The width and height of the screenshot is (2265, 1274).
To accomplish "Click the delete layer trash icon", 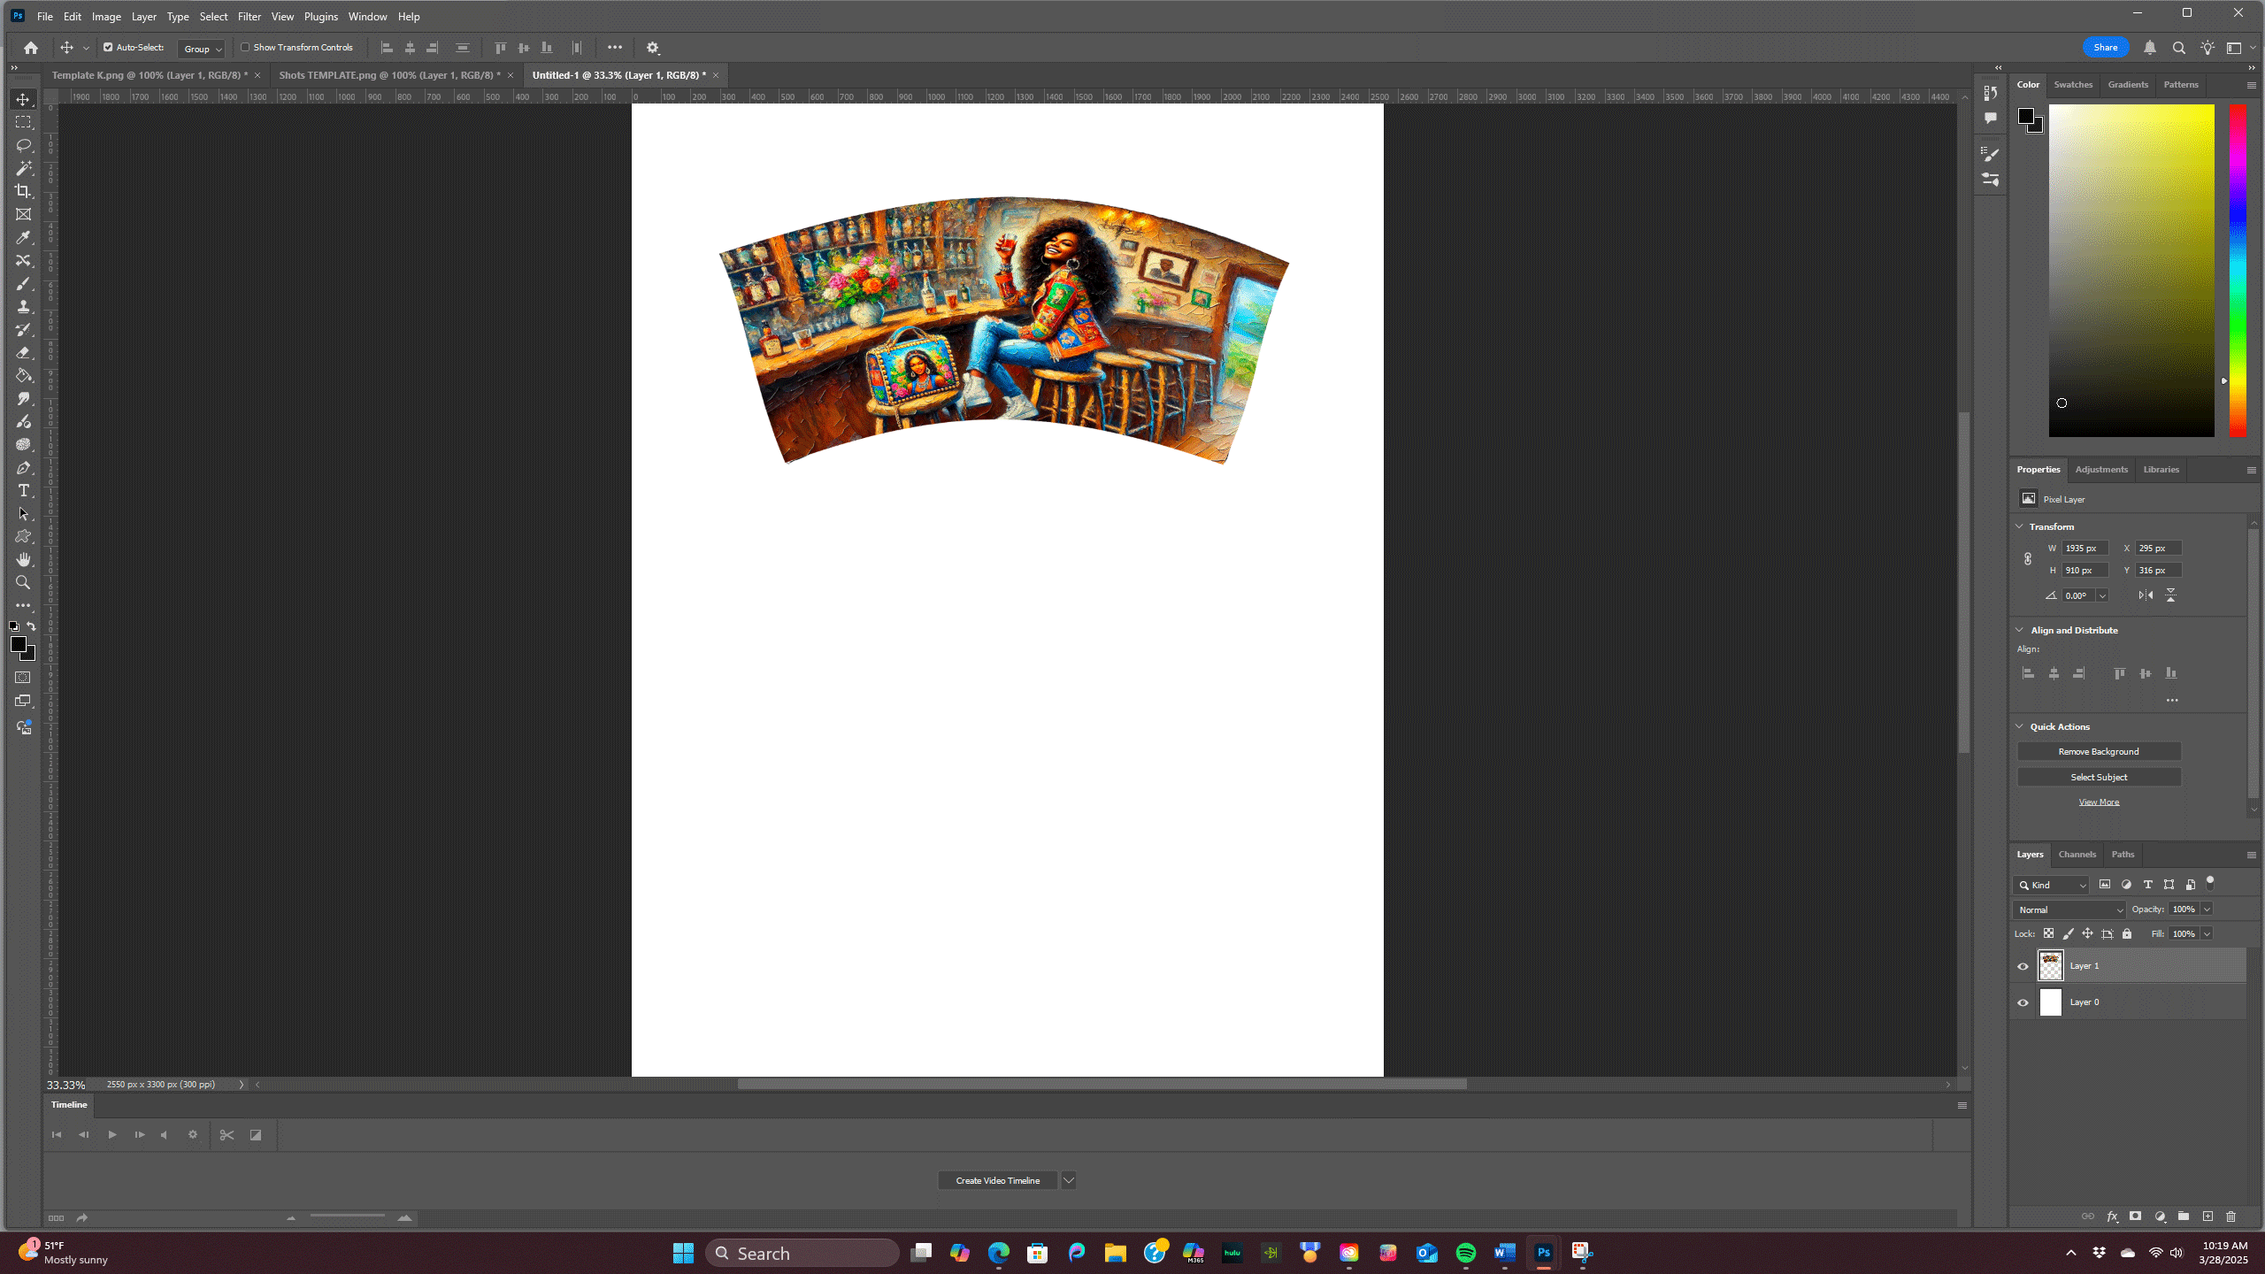I will [x=2230, y=1216].
